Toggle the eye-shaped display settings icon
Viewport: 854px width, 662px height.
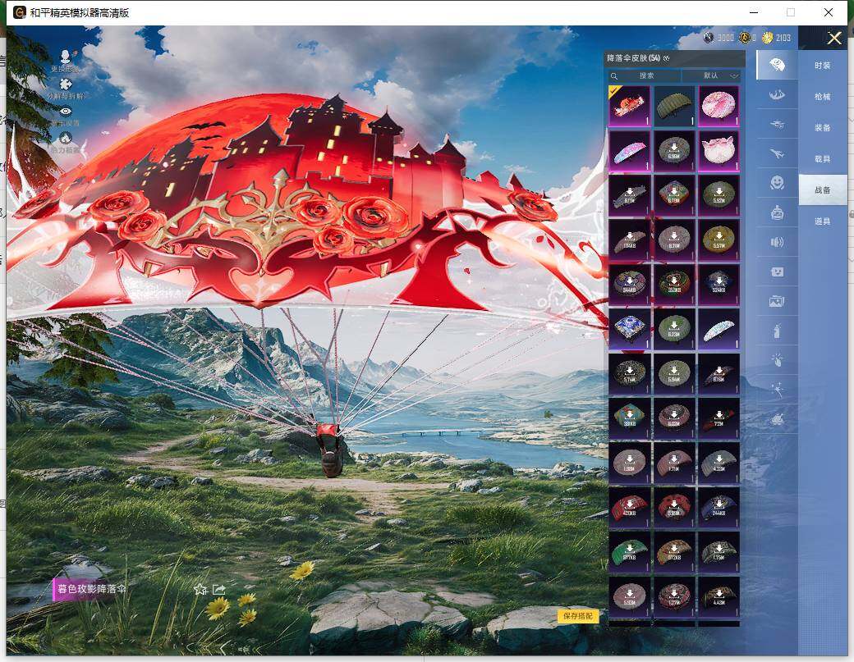66,112
